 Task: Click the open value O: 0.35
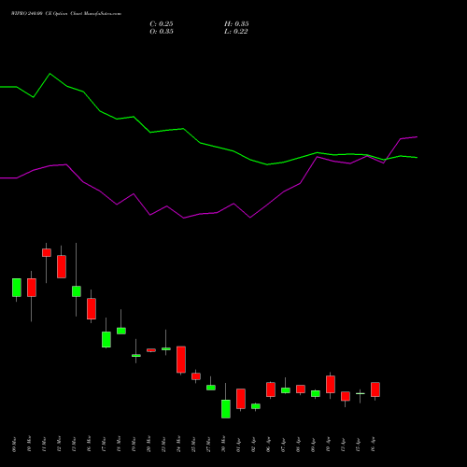click(x=162, y=32)
